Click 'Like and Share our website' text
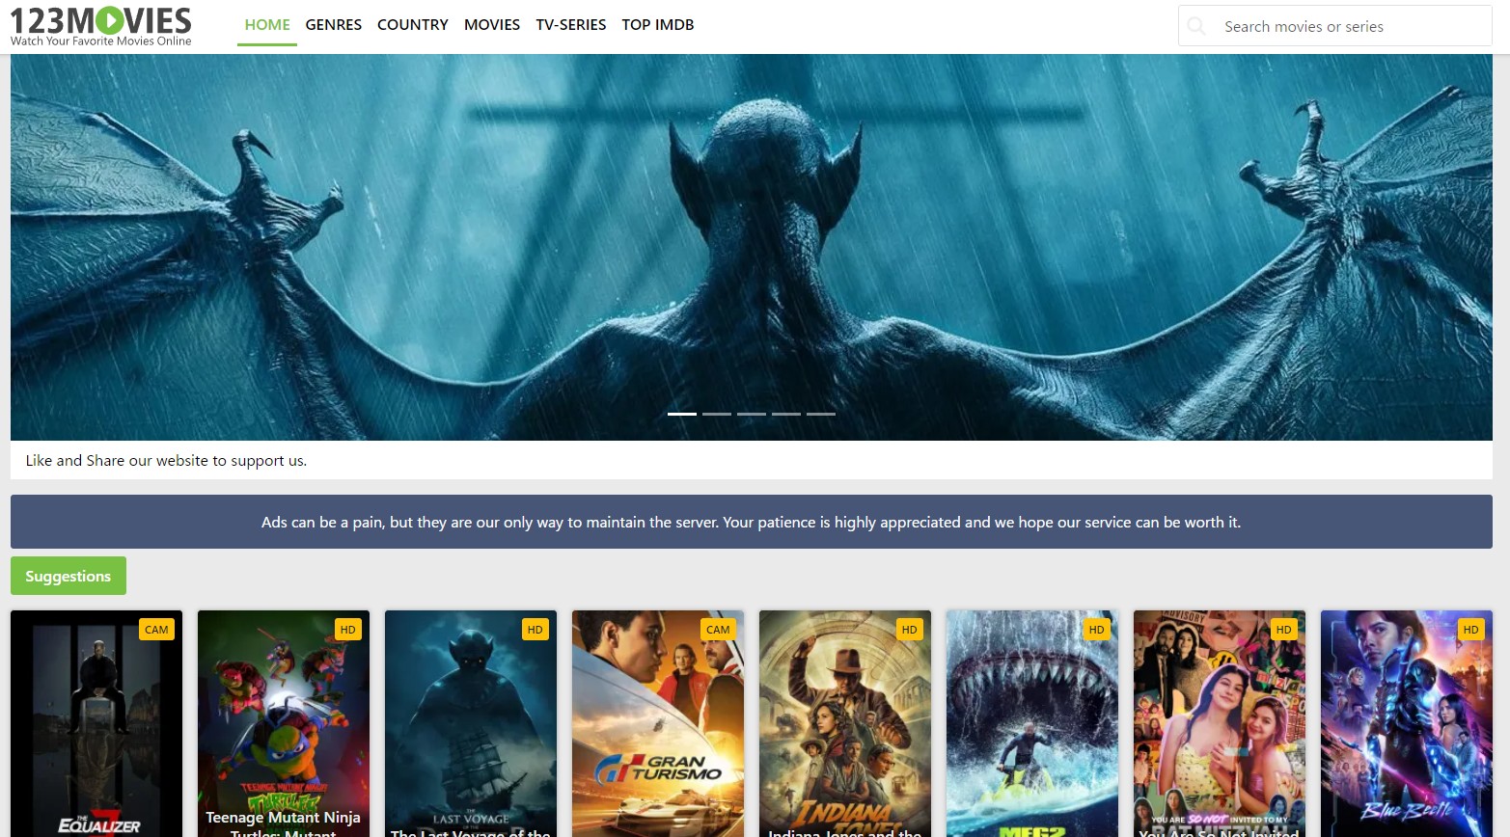The height and width of the screenshot is (837, 1510). point(166,461)
